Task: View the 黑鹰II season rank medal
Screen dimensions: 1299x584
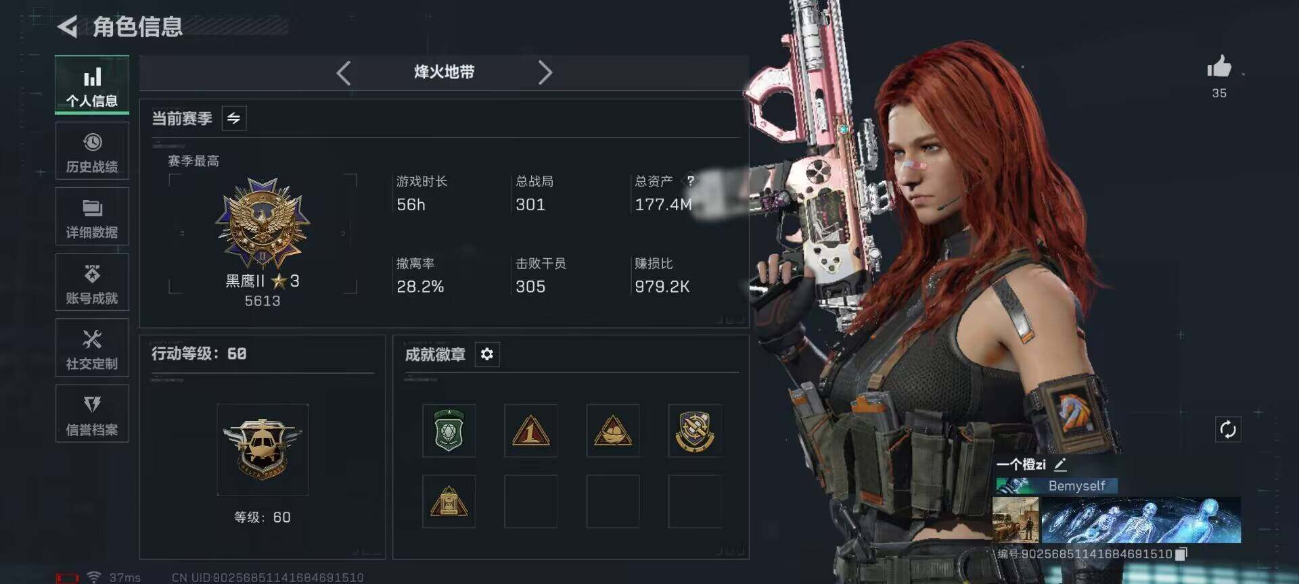Action: pos(263,223)
